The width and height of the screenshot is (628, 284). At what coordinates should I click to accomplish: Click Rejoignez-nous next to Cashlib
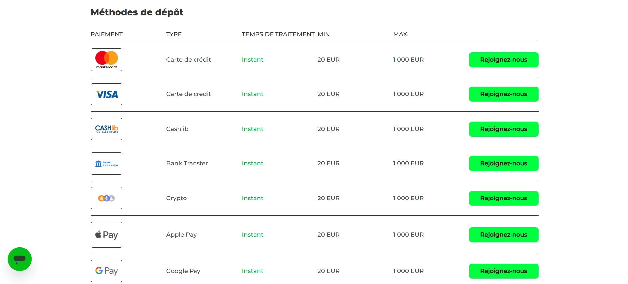pos(504,129)
